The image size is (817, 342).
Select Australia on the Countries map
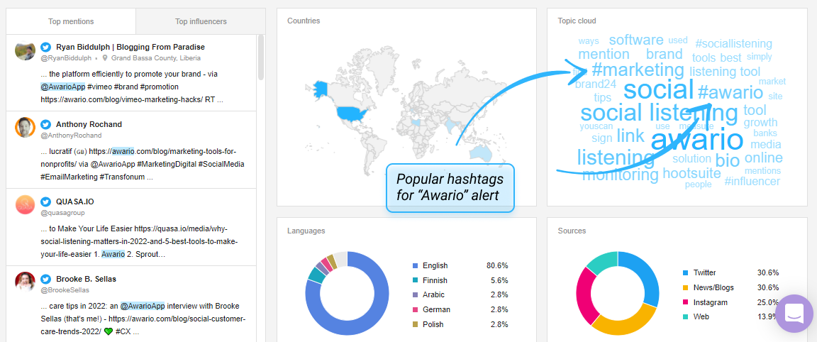click(480, 153)
